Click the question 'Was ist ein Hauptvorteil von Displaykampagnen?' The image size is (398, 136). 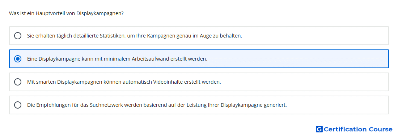[x=66, y=13]
